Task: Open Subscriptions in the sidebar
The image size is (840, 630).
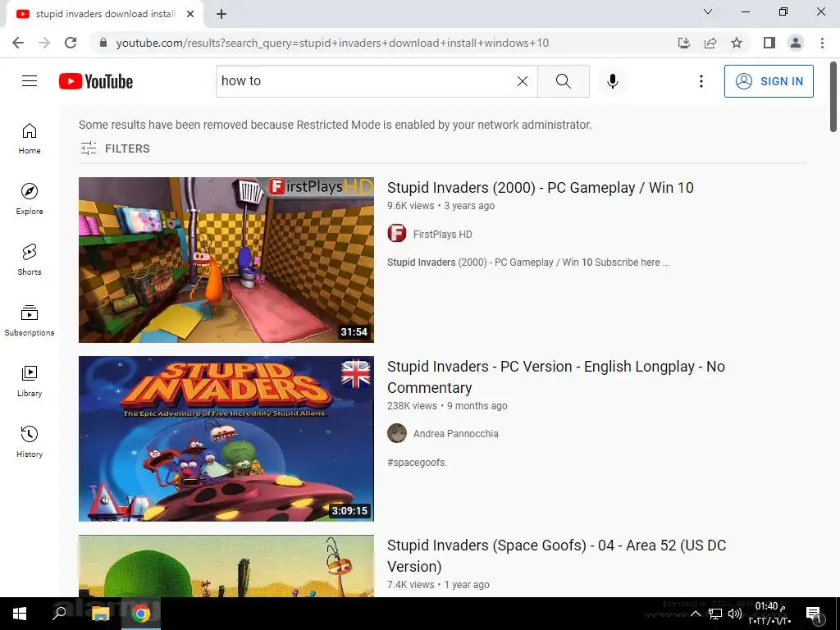Action: coord(30,321)
